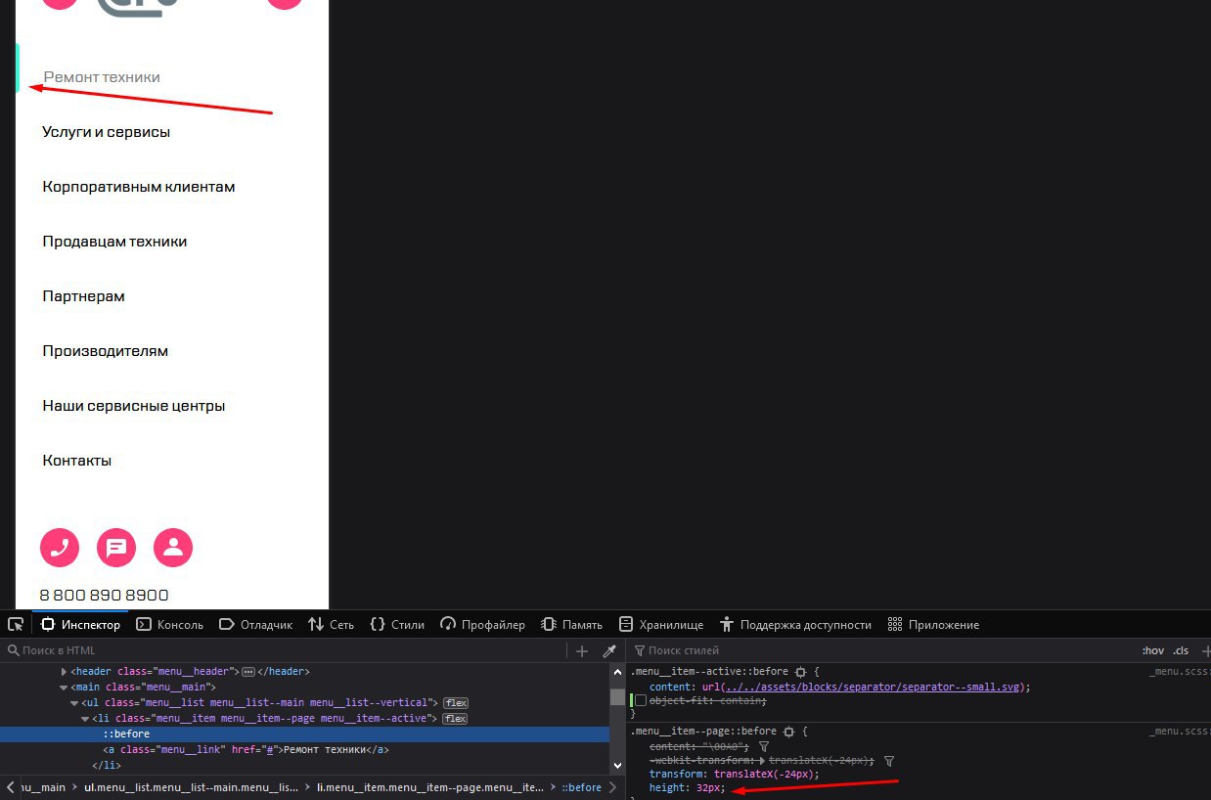Open the Партнерам menu link
1211x800 pixels.
pos(83,296)
